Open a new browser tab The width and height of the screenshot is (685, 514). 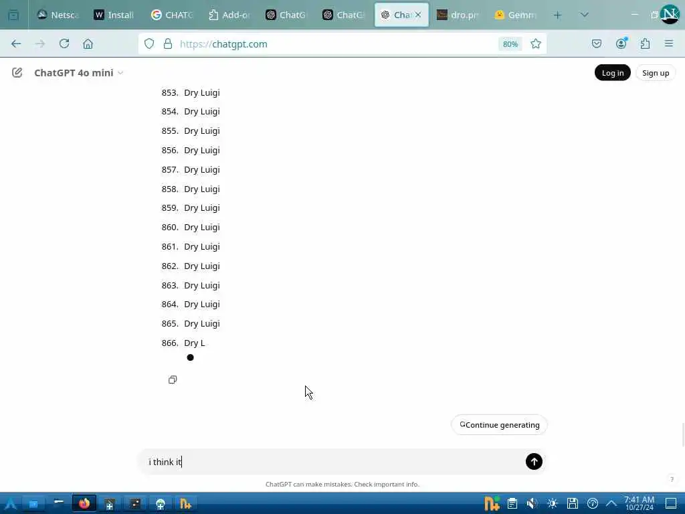point(557,15)
